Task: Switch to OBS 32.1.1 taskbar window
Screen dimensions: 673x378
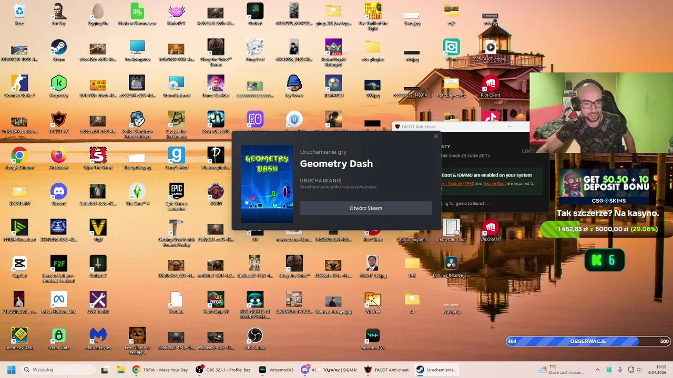Action: click(223, 370)
